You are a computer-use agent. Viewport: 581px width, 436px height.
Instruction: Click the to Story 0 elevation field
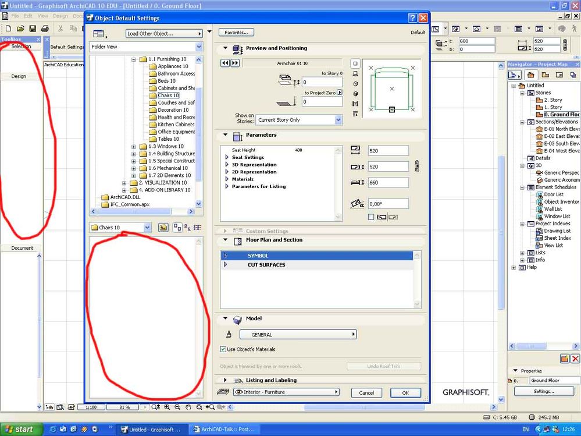322,82
